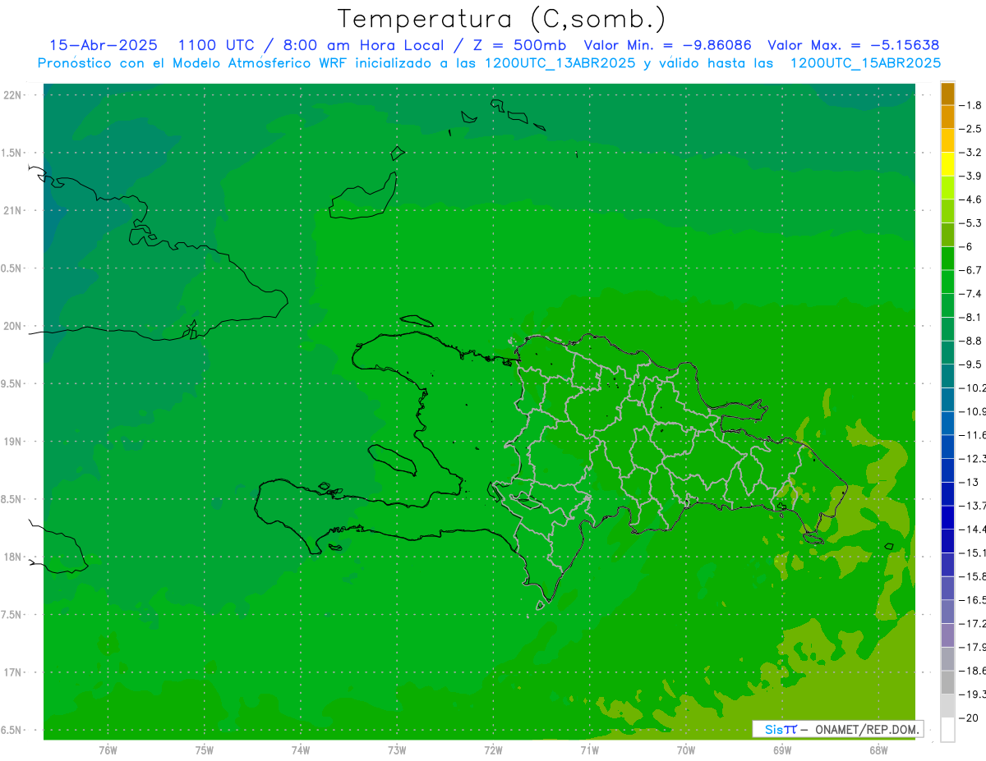Screen dimensions: 986x761
Task: Click the '-13' legend value
Action: click(968, 482)
